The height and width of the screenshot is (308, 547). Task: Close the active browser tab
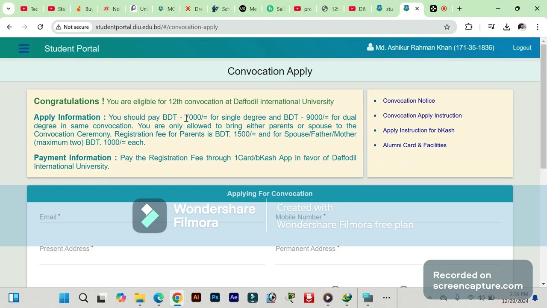click(x=417, y=9)
